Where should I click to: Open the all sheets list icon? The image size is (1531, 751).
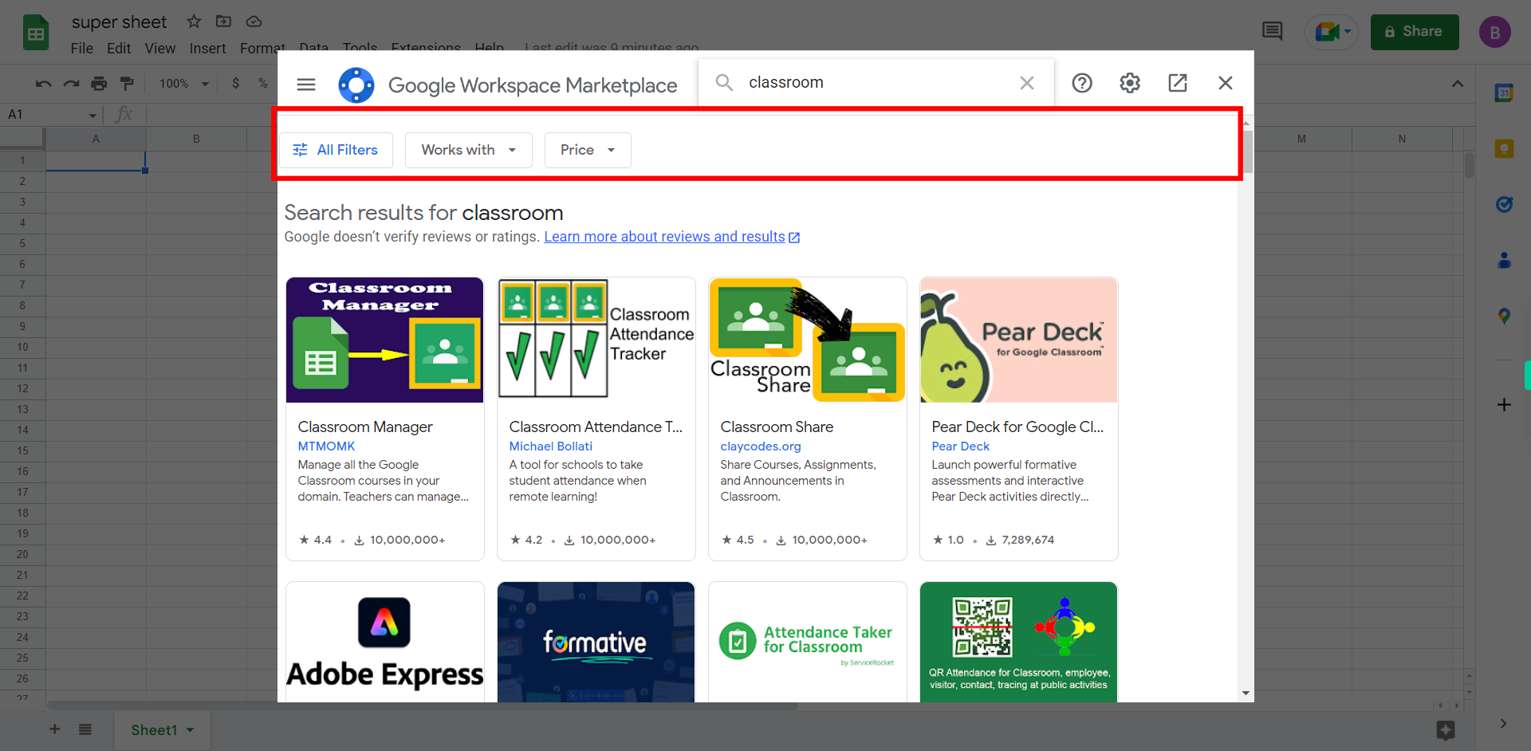(x=85, y=729)
